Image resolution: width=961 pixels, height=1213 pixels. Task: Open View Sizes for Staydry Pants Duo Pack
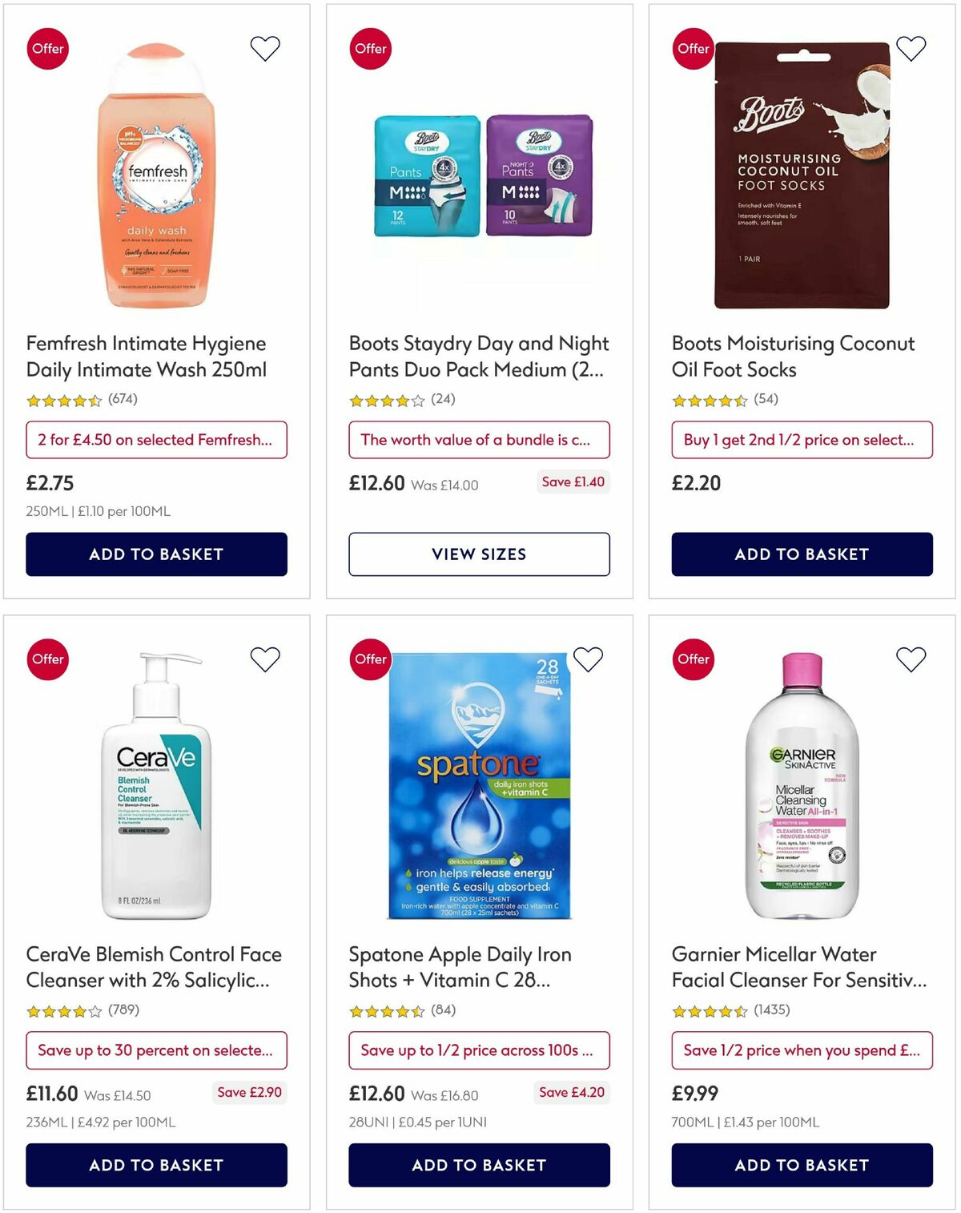[479, 554]
